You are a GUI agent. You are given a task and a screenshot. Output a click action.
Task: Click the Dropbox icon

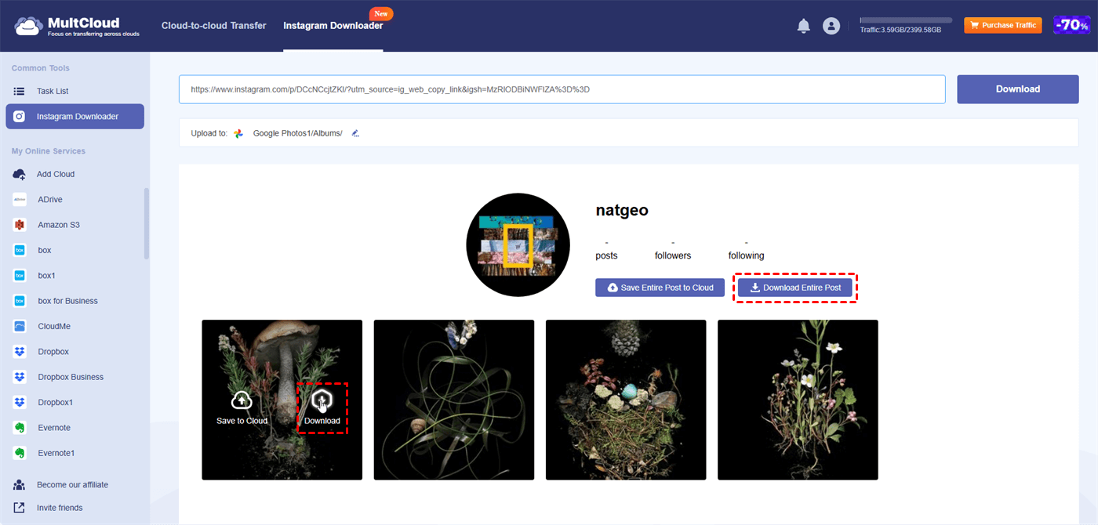[x=20, y=352]
